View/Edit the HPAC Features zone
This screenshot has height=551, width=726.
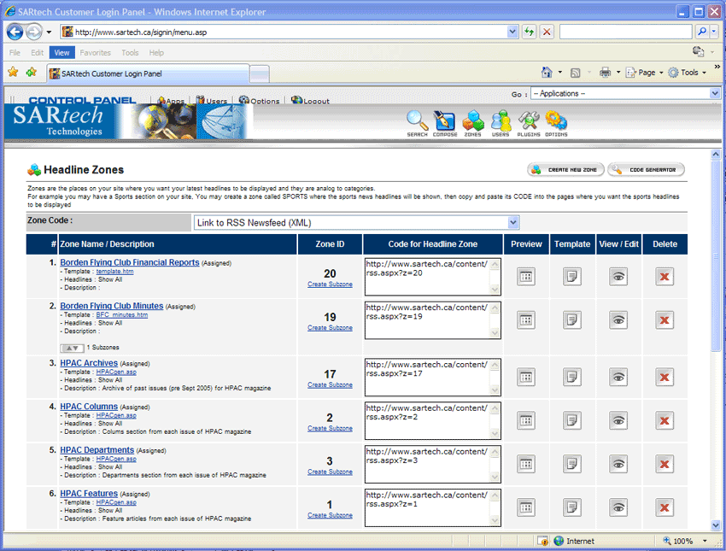(x=618, y=507)
